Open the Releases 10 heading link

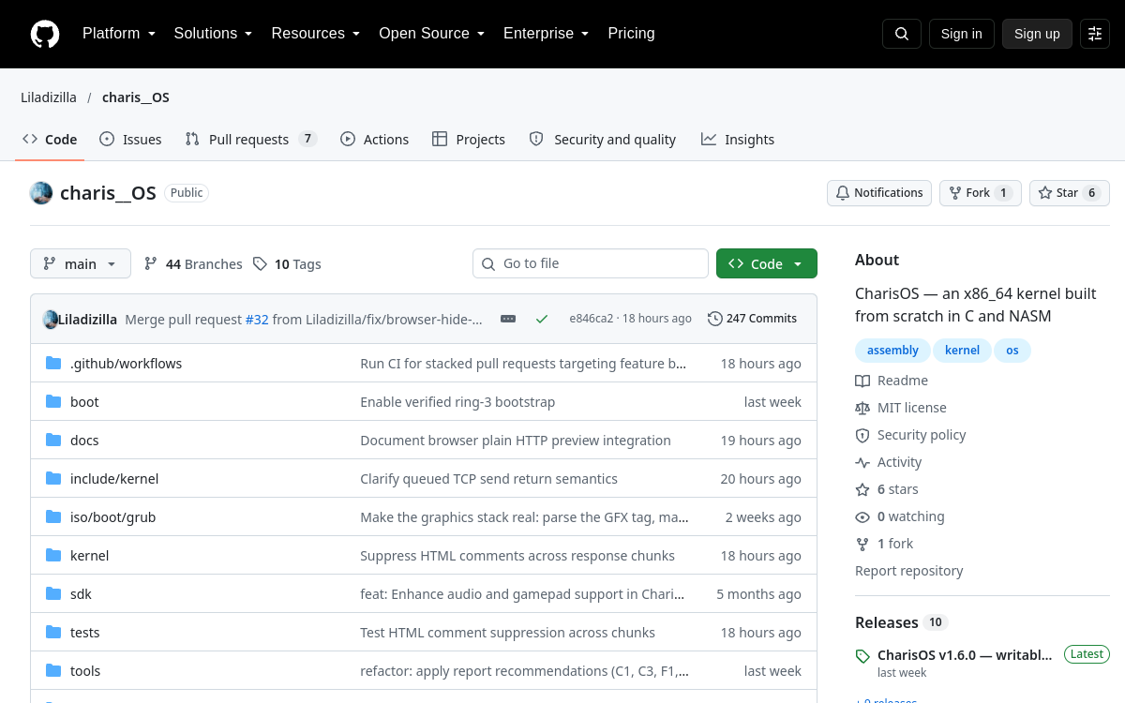point(901,622)
